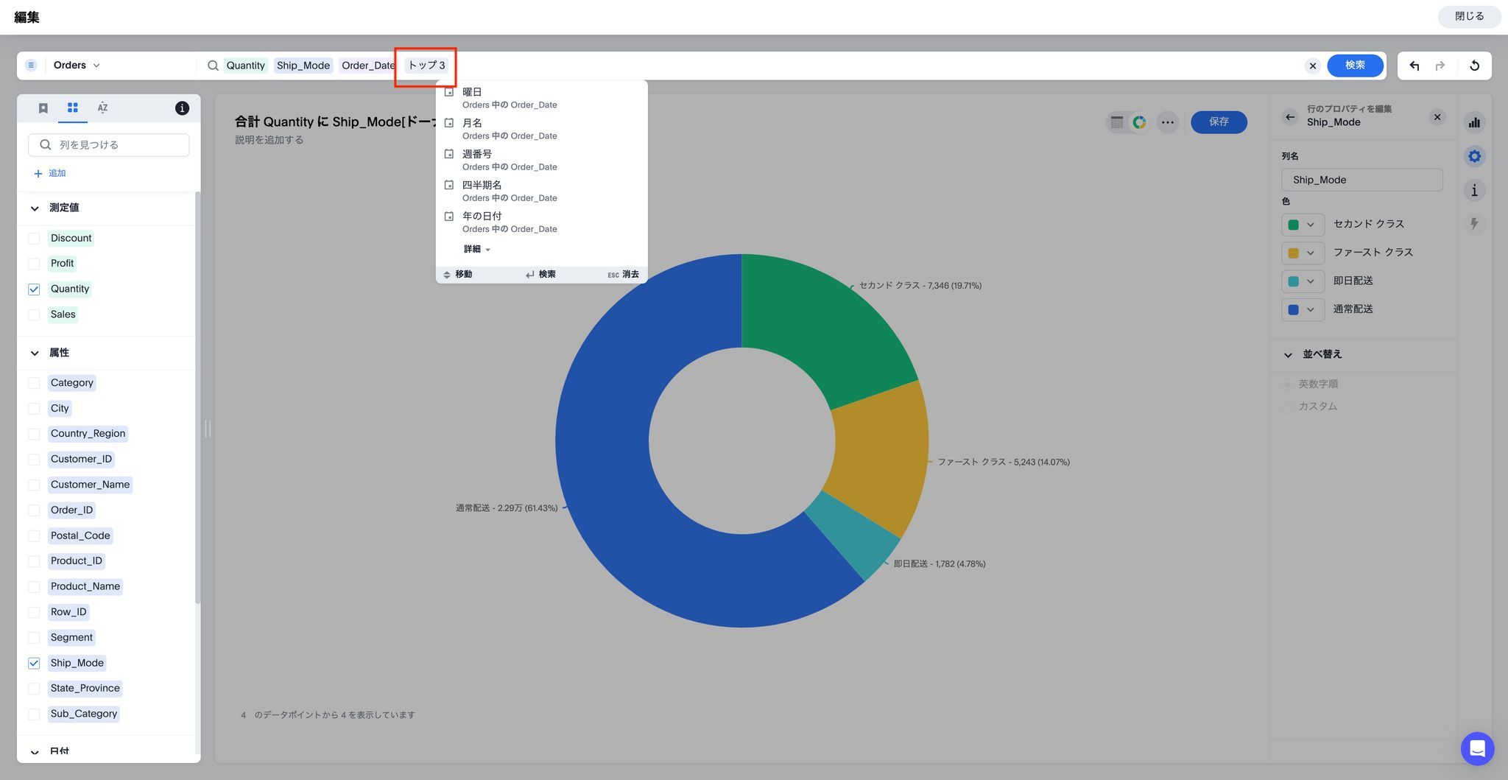Check the Category checkbox

(x=34, y=383)
